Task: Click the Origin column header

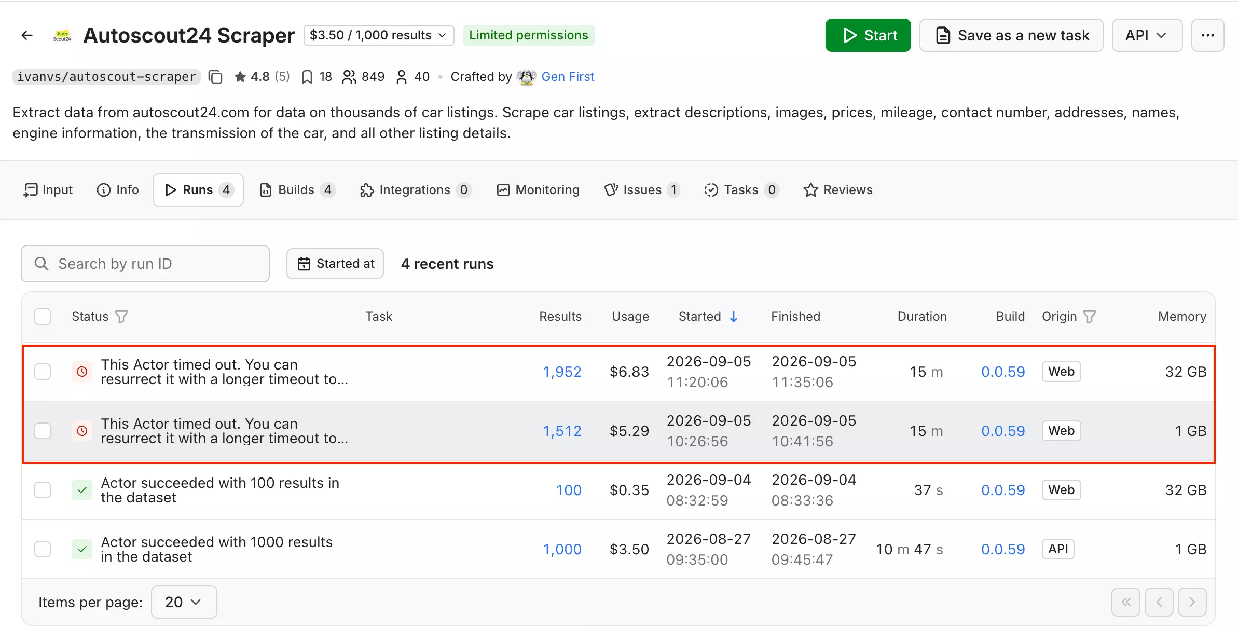Action: 1060,317
